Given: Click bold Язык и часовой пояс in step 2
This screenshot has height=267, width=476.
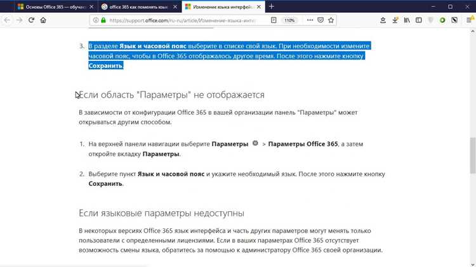Looking at the screenshot, I should tap(171, 174).
